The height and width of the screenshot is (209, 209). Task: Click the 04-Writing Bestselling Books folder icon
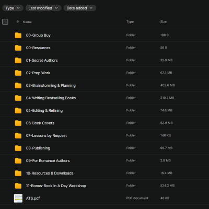click(18, 98)
